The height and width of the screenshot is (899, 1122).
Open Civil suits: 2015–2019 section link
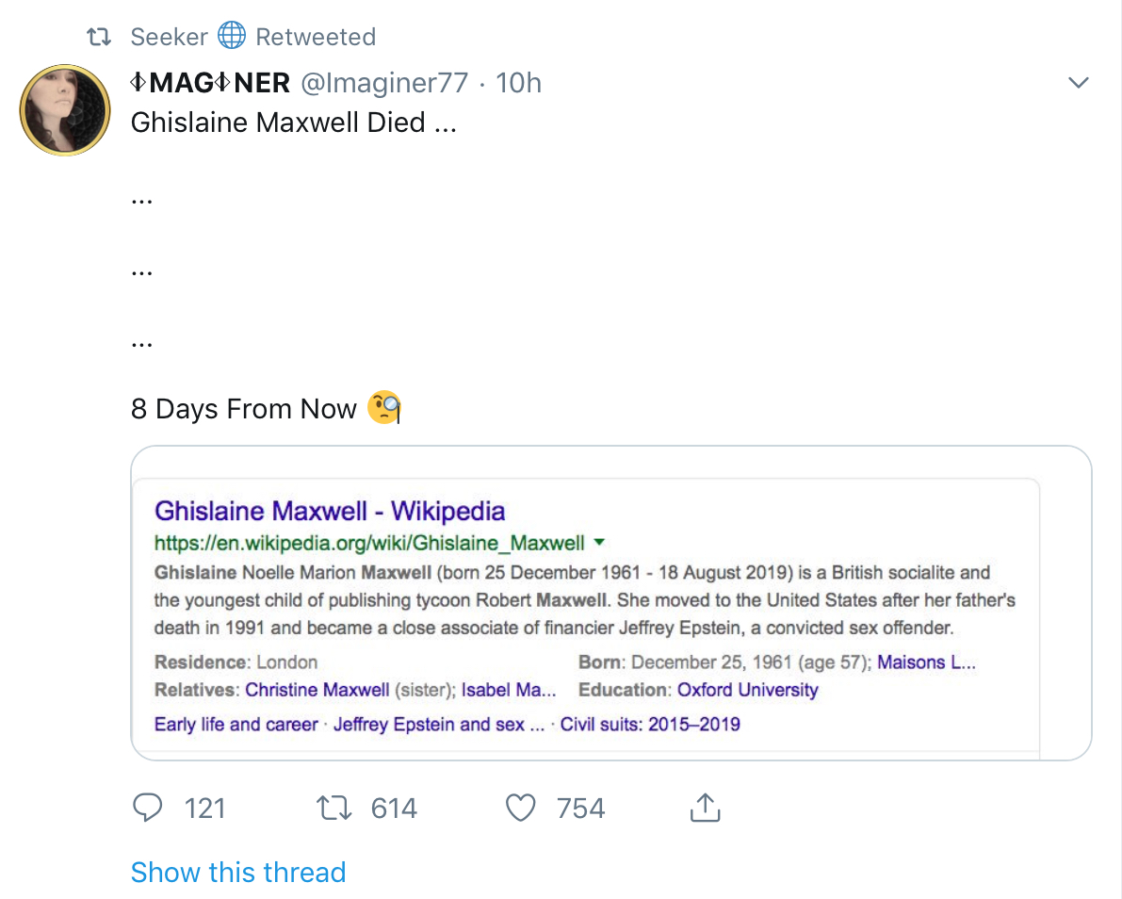click(x=650, y=724)
